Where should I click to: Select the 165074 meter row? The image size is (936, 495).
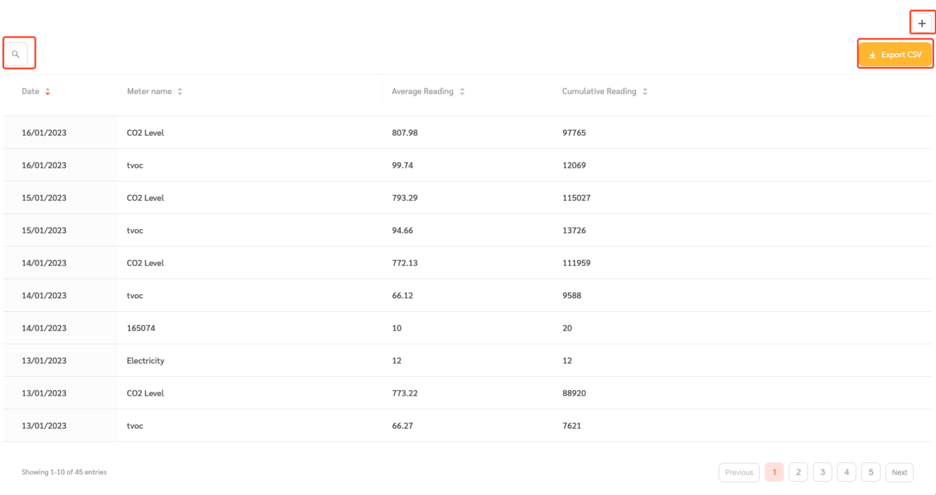(x=244, y=328)
